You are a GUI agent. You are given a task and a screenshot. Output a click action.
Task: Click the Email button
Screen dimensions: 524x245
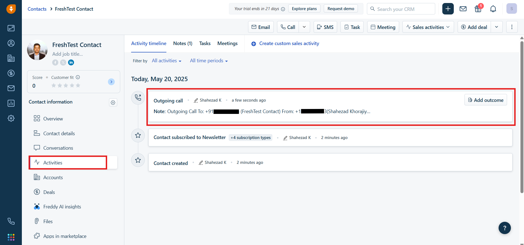(261, 27)
